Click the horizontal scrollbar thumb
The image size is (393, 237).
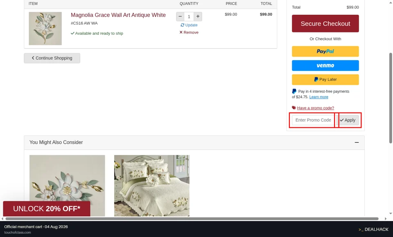(192, 219)
